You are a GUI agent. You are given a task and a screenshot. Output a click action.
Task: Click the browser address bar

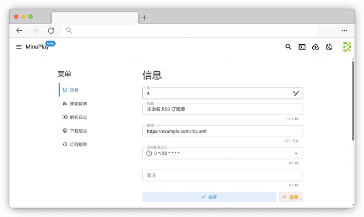coord(189,30)
